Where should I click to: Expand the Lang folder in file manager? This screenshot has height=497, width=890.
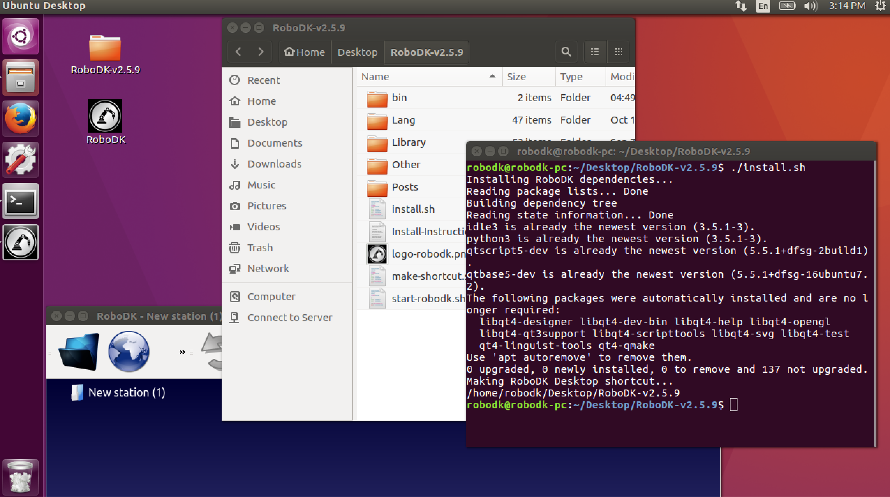click(403, 120)
